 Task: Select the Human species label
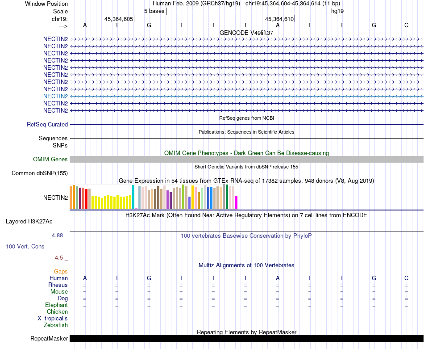pos(58,278)
